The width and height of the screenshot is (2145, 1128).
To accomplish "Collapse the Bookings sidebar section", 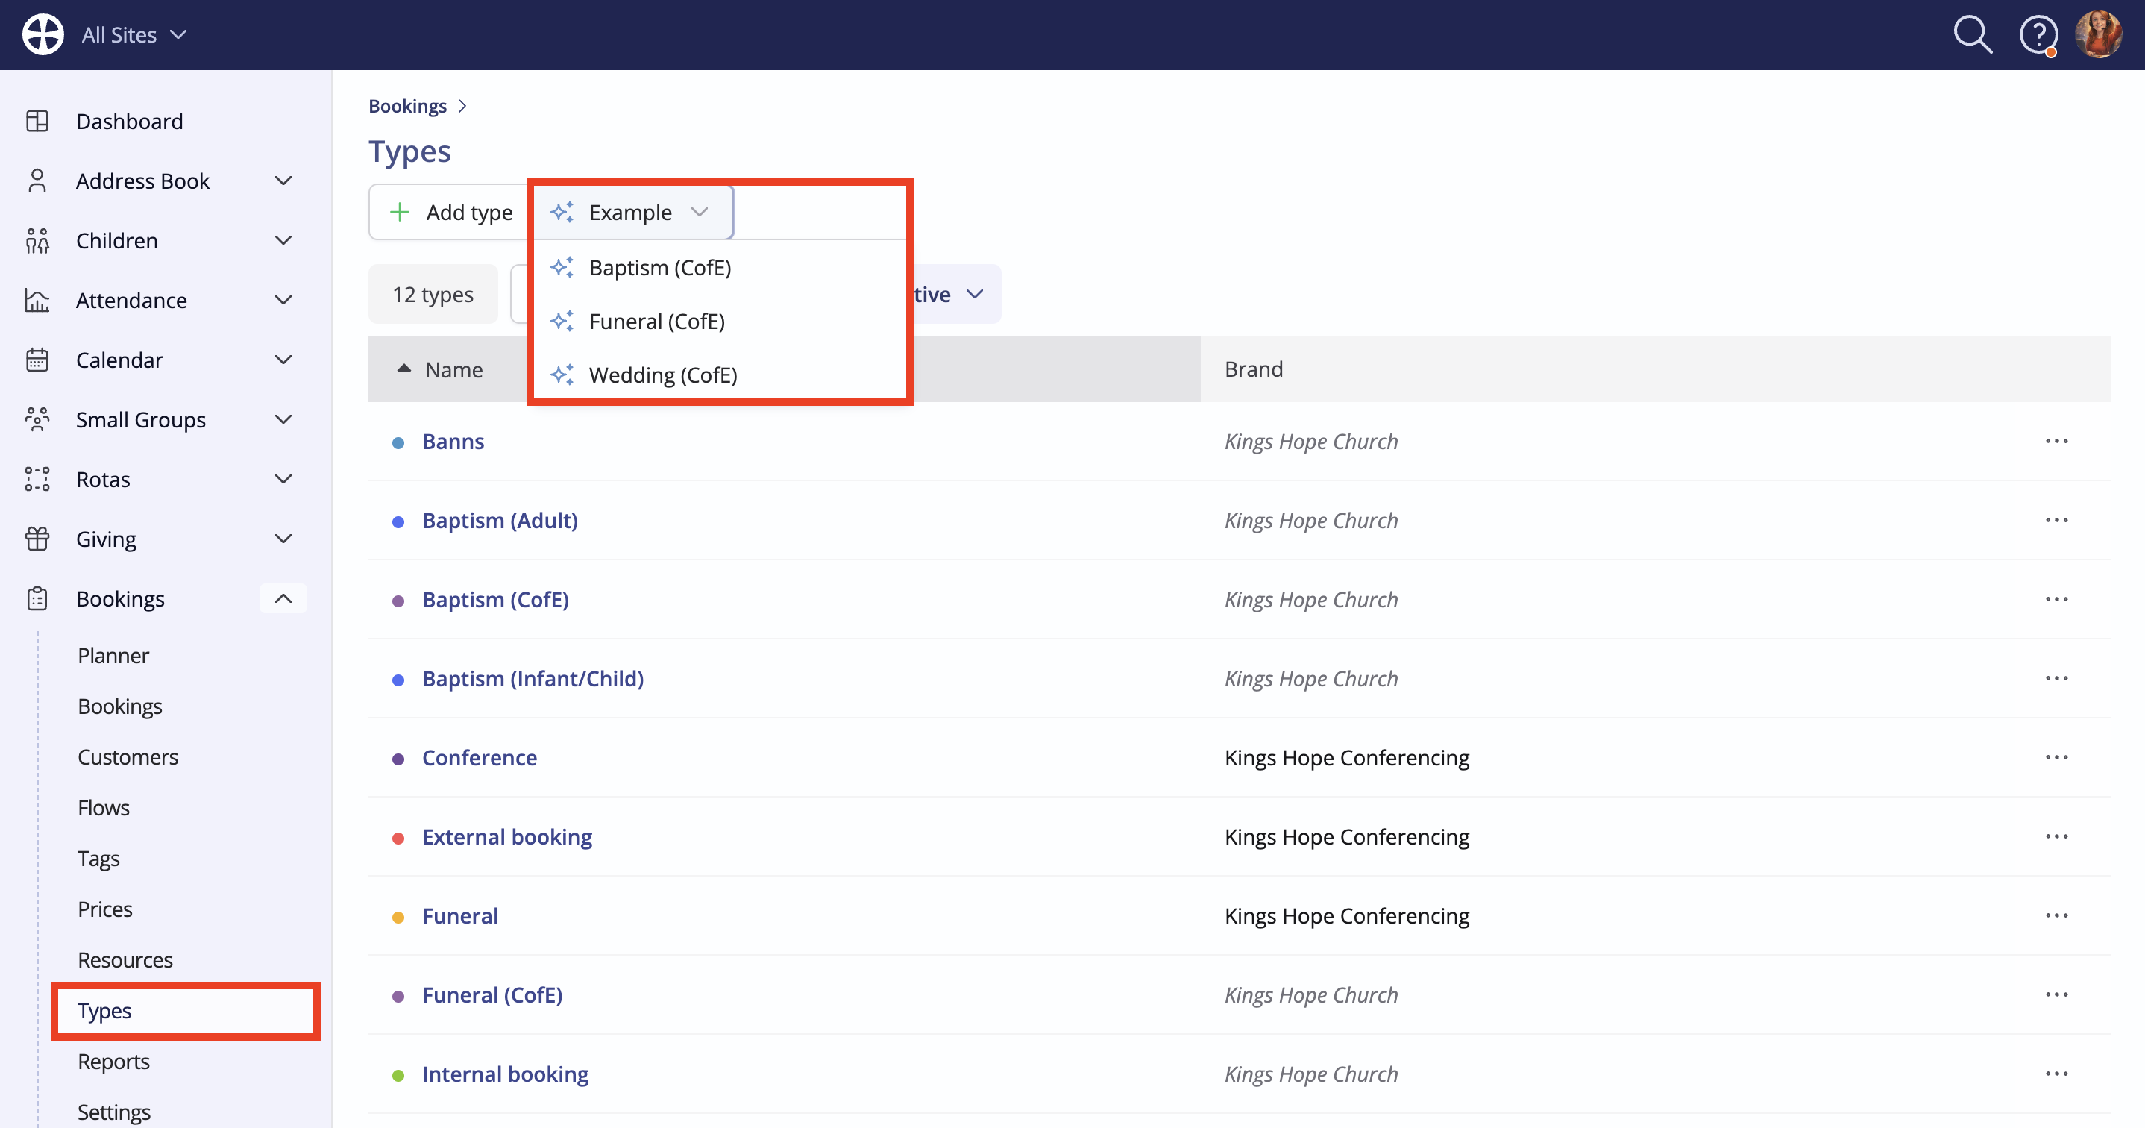I will (x=283, y=599).
